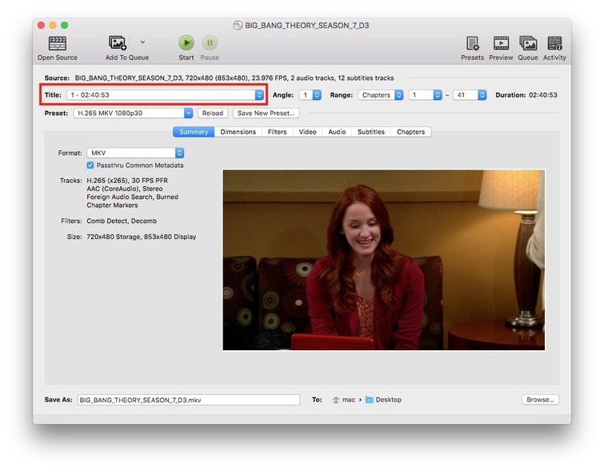Image resolution: width=604 pixels, height=471 pixels.
Task: Click the Reload button
Action: [x=213, y=114]
